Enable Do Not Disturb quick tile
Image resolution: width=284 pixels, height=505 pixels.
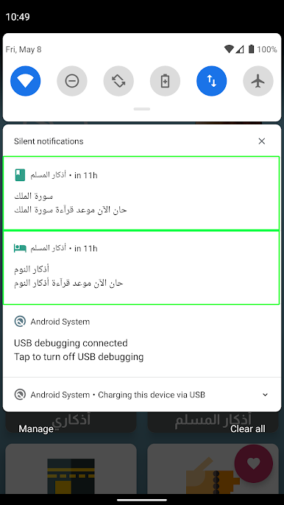coord(72,81)
